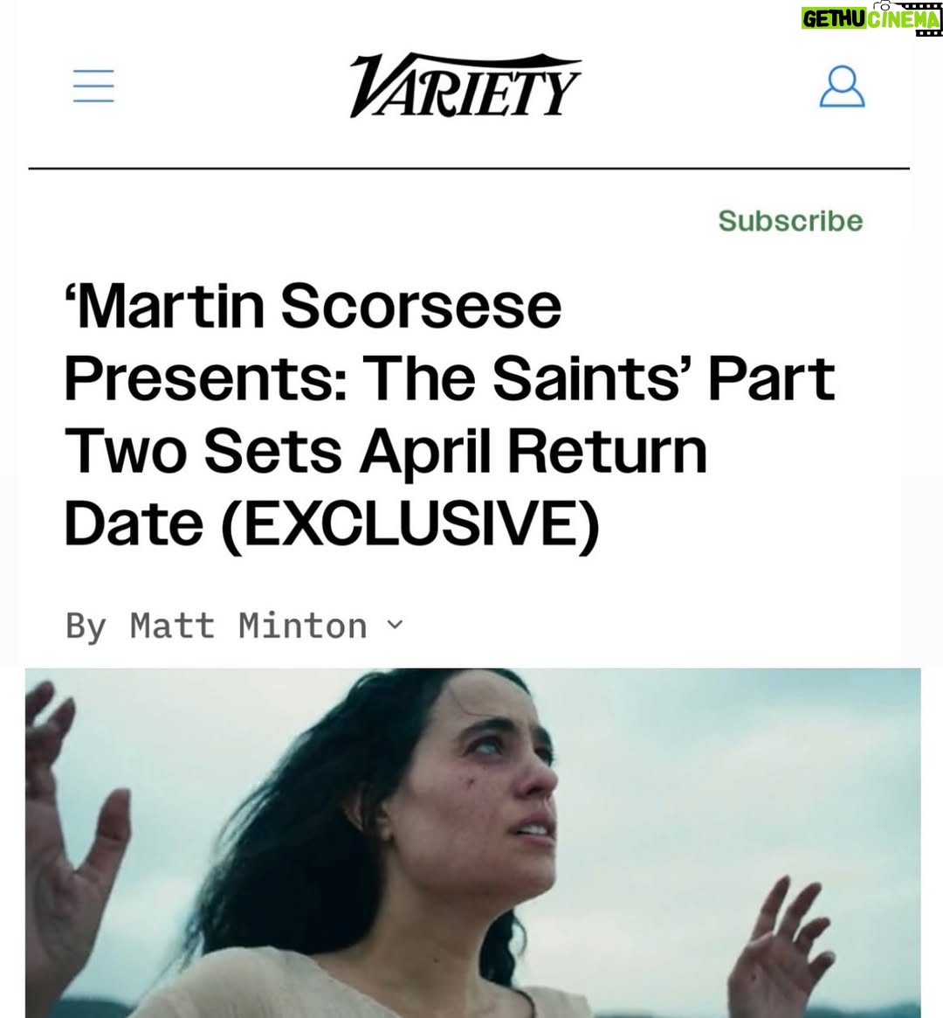Open author Matt Minton's byline link
Screen dimensions: 943x1018
pos(248,626)
